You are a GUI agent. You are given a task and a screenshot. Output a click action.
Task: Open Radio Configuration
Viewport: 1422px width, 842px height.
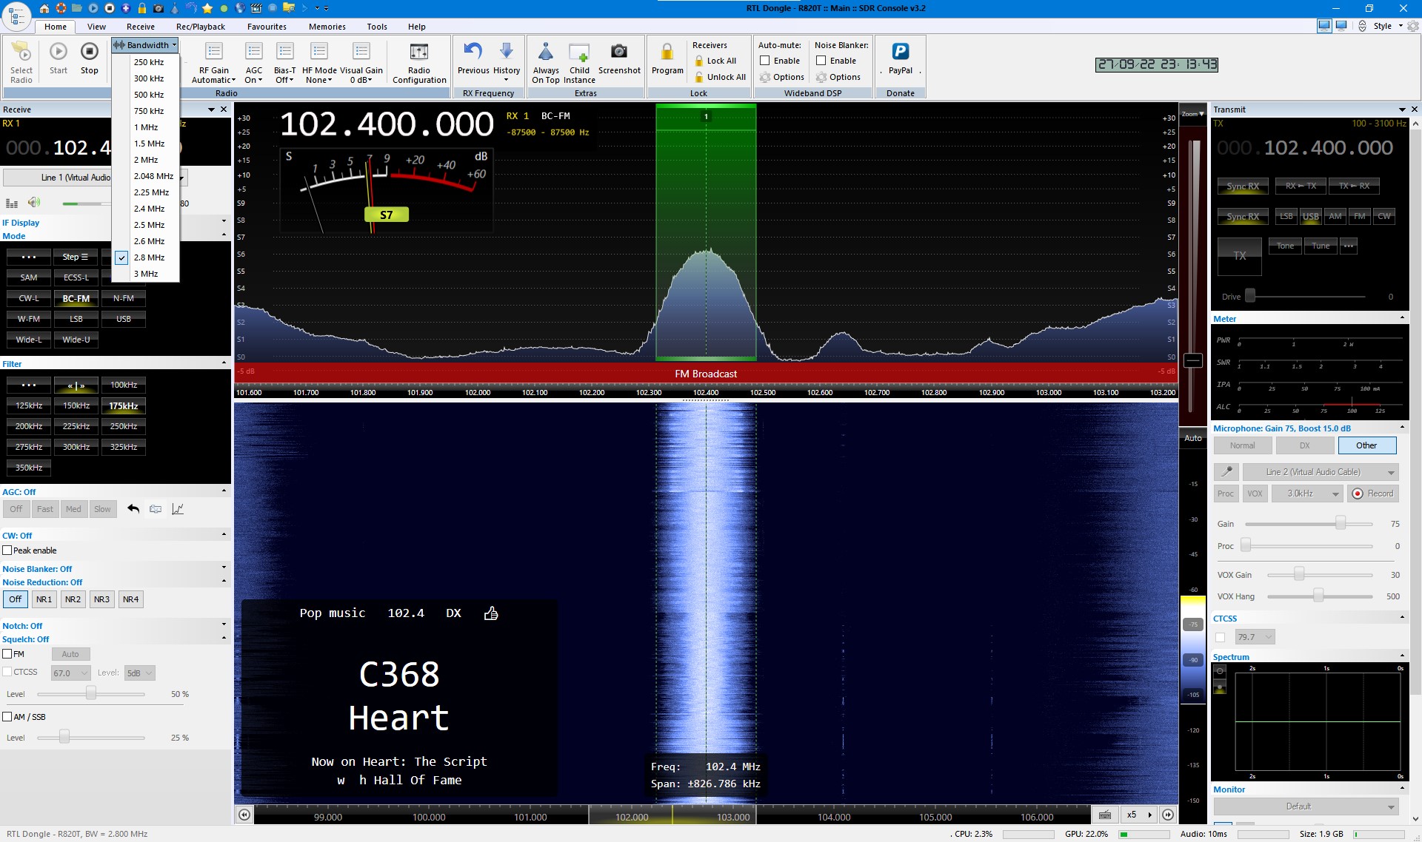[419, 52]
